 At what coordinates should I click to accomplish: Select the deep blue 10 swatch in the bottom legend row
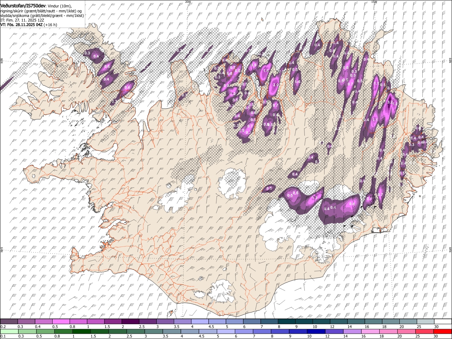316,332
